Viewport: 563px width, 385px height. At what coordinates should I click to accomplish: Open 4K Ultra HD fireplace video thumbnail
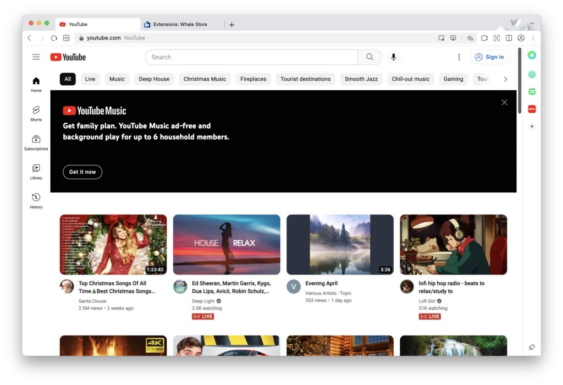coord(113,345)
